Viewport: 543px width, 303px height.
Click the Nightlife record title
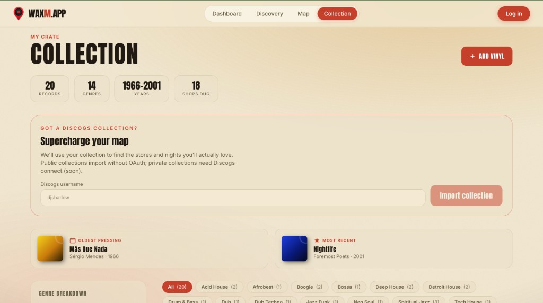(325, 249)
